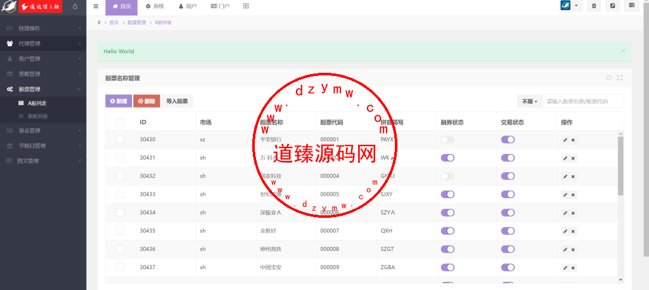Expand the 代理管理 sidebar menu
This screenshot has width=649, height=290.
tap(43, 44)
